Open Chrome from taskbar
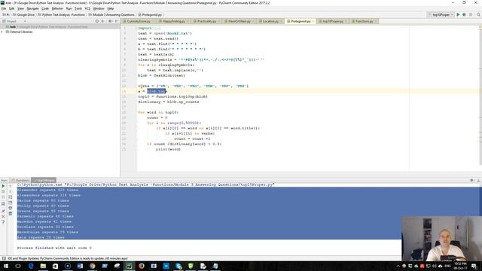Image resolution: width=482 pixels, height=271 pixels. pos(92,266)
